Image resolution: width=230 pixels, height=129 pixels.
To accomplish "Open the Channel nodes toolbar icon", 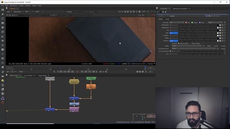I will 3,23.
